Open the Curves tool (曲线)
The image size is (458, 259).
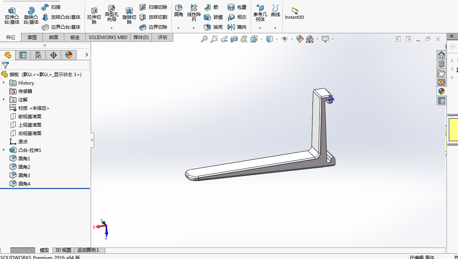275,11
